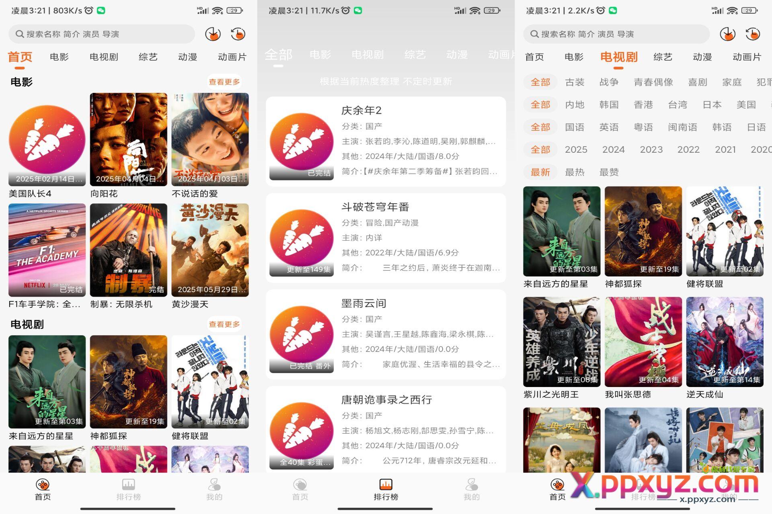Filter by 古装 genre

pos(575,82)
